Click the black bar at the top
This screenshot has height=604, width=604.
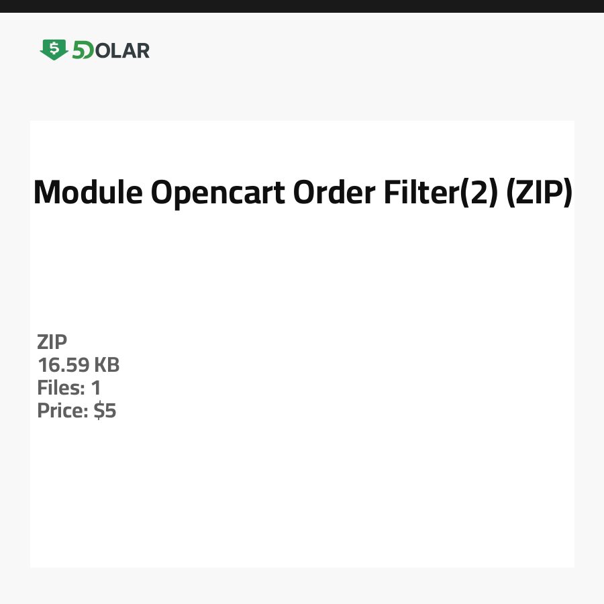point(302,6)
